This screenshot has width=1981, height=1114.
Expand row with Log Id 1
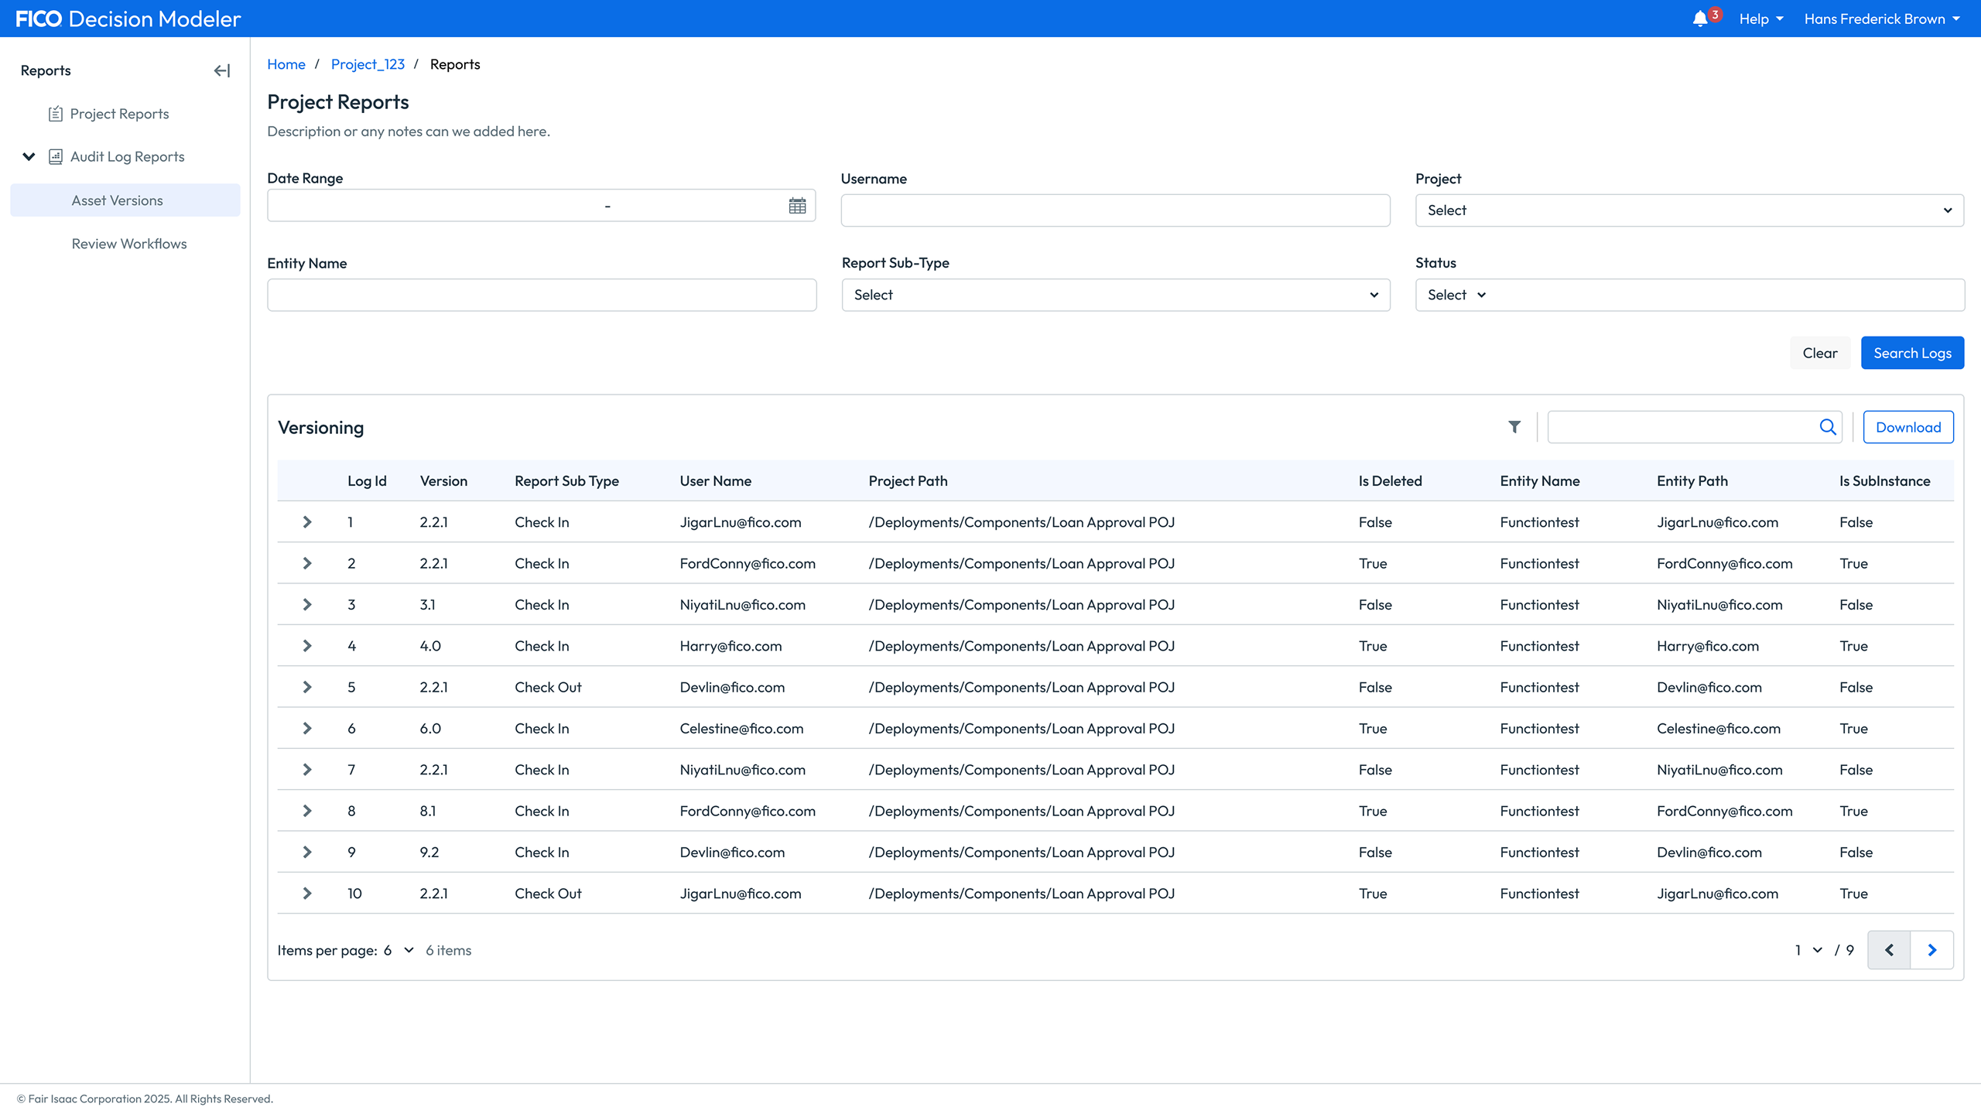click(x=307, y=522)
